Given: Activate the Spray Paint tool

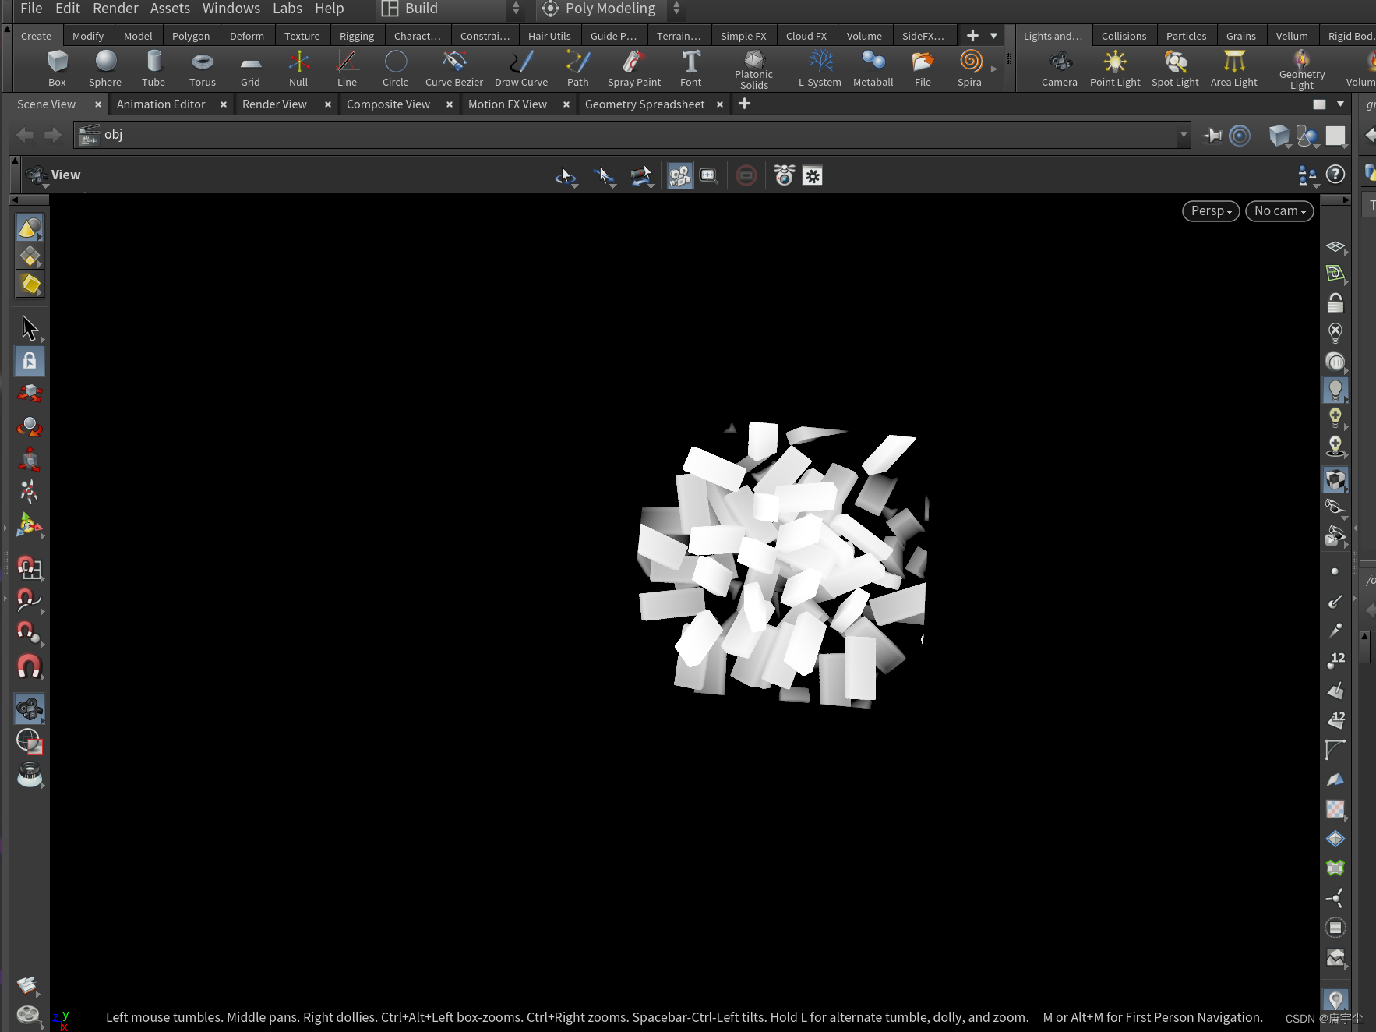Looking at the screenshot, I should click(x=634, y=69).
